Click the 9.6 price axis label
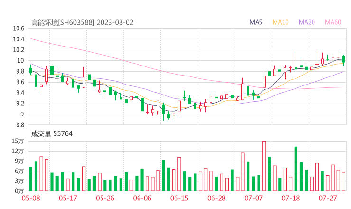Image resolution: width=351 pixels, height=209 pixels. (x=20, y=82)
